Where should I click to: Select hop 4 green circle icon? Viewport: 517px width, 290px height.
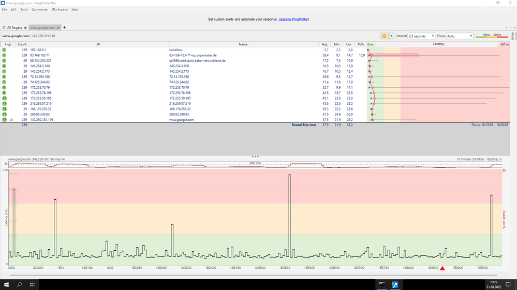[4, 66]
